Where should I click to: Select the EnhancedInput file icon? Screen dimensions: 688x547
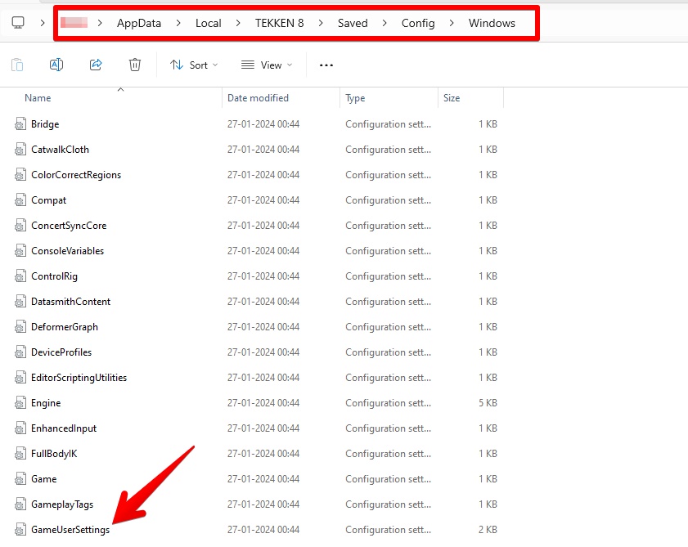tap(20, 428)
